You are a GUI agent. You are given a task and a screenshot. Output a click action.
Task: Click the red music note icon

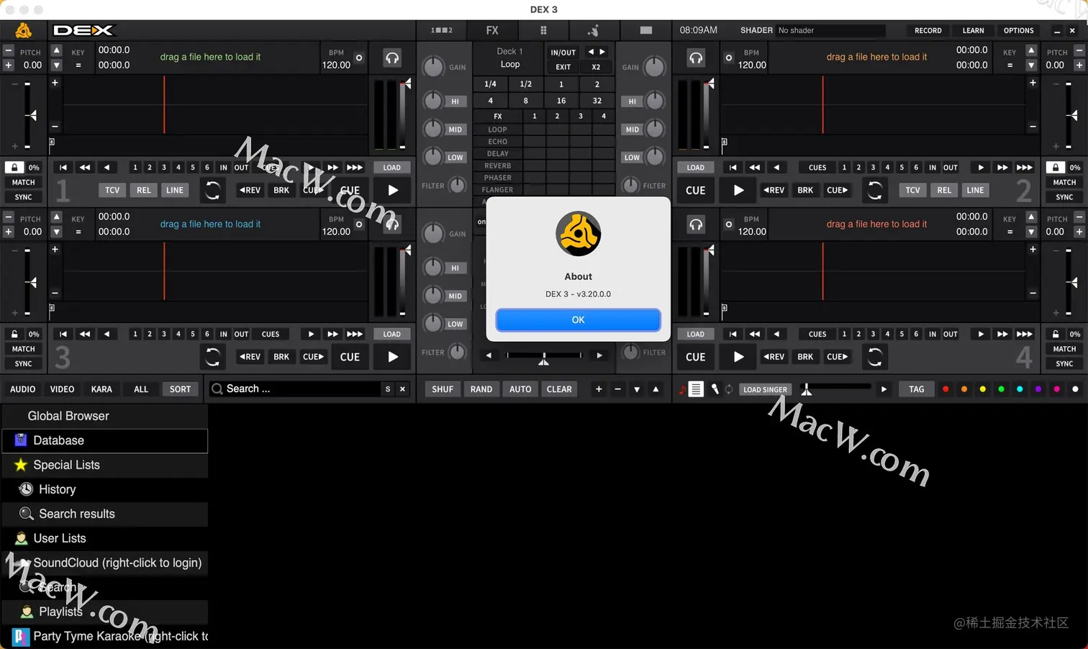click(x=682, y=389)
